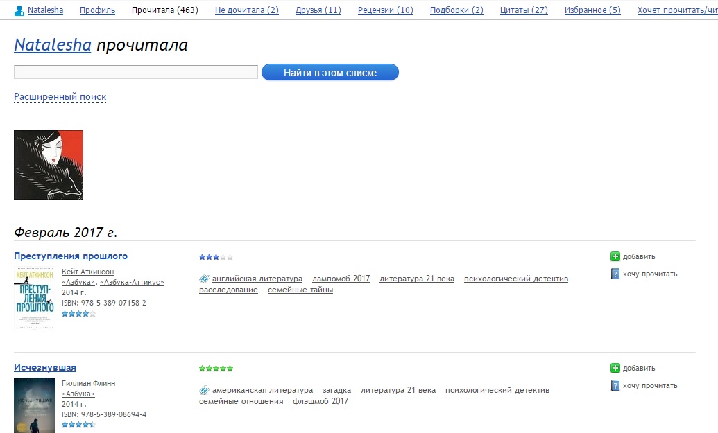Open the Хочет прочитать tab
Screen dimensions: 718x433
click(x=677, y=10)
